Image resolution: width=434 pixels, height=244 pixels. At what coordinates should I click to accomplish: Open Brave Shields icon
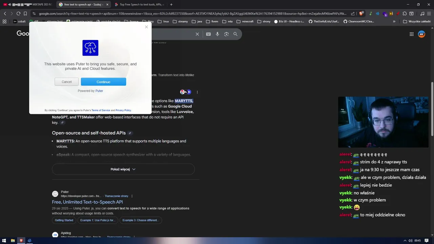(x=361, y=14)
